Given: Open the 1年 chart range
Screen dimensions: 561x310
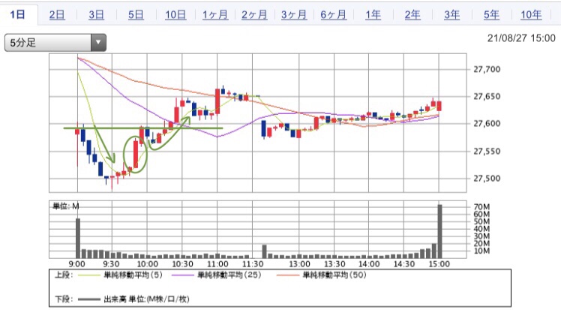Looking at the screenshot, I should (x=373, y=15).
